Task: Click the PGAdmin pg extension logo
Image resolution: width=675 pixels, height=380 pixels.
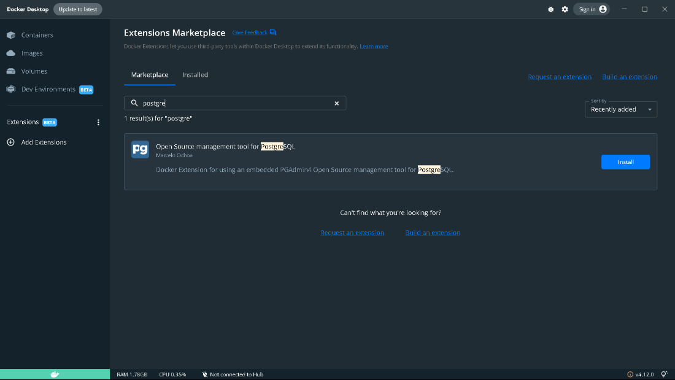Action: tap(140, 150)
